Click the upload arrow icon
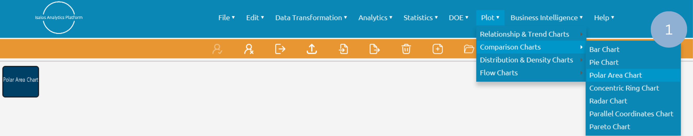Screen dimensions: 693x136 (312, 49)
